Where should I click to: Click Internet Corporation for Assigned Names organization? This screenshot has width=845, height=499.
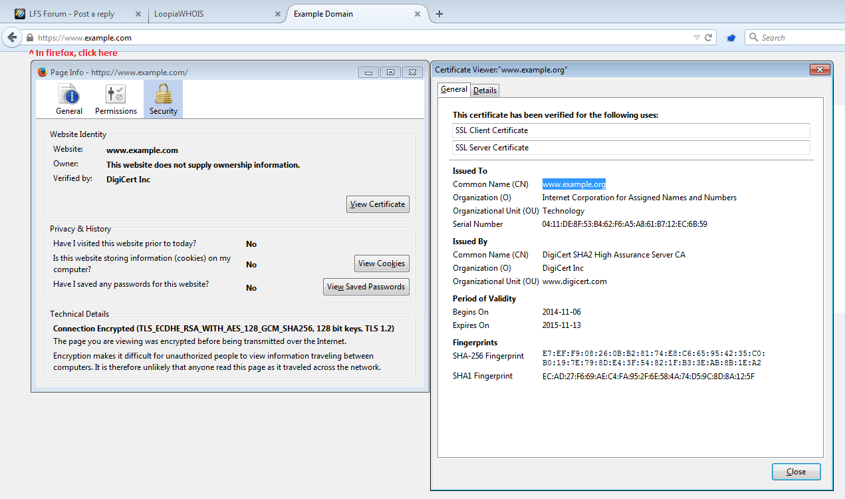click(640, 198)
